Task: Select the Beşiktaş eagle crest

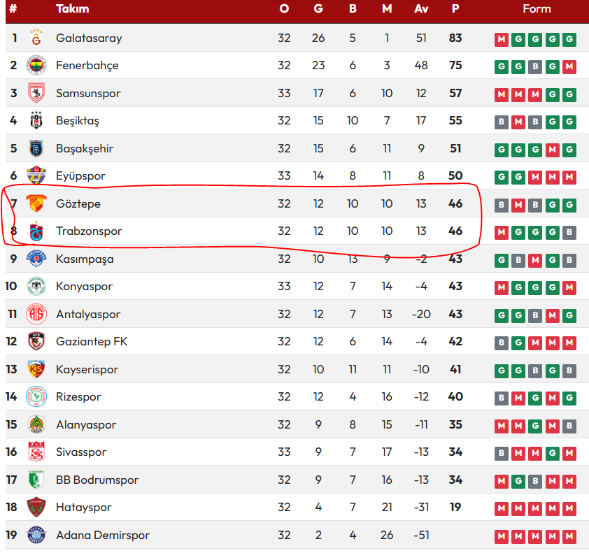Action: [x=36, y=120]
